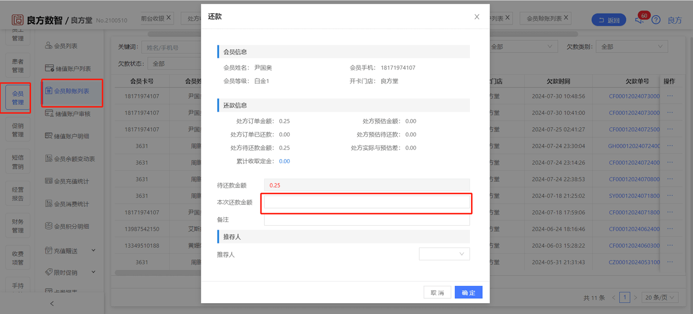Open the order link starting with GH0001202407240

click(634, 146)
